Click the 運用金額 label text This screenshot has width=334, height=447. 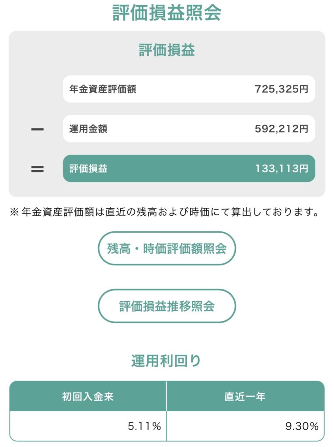(x=88, y=129)
